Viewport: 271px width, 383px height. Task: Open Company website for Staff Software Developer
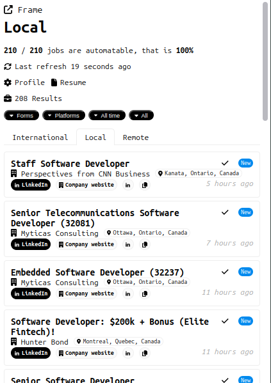(x=86, y=185)
